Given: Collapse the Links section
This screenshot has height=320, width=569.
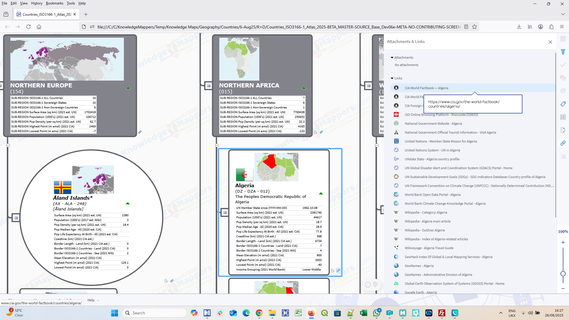Looking at the screenshot, I should 392,78.
